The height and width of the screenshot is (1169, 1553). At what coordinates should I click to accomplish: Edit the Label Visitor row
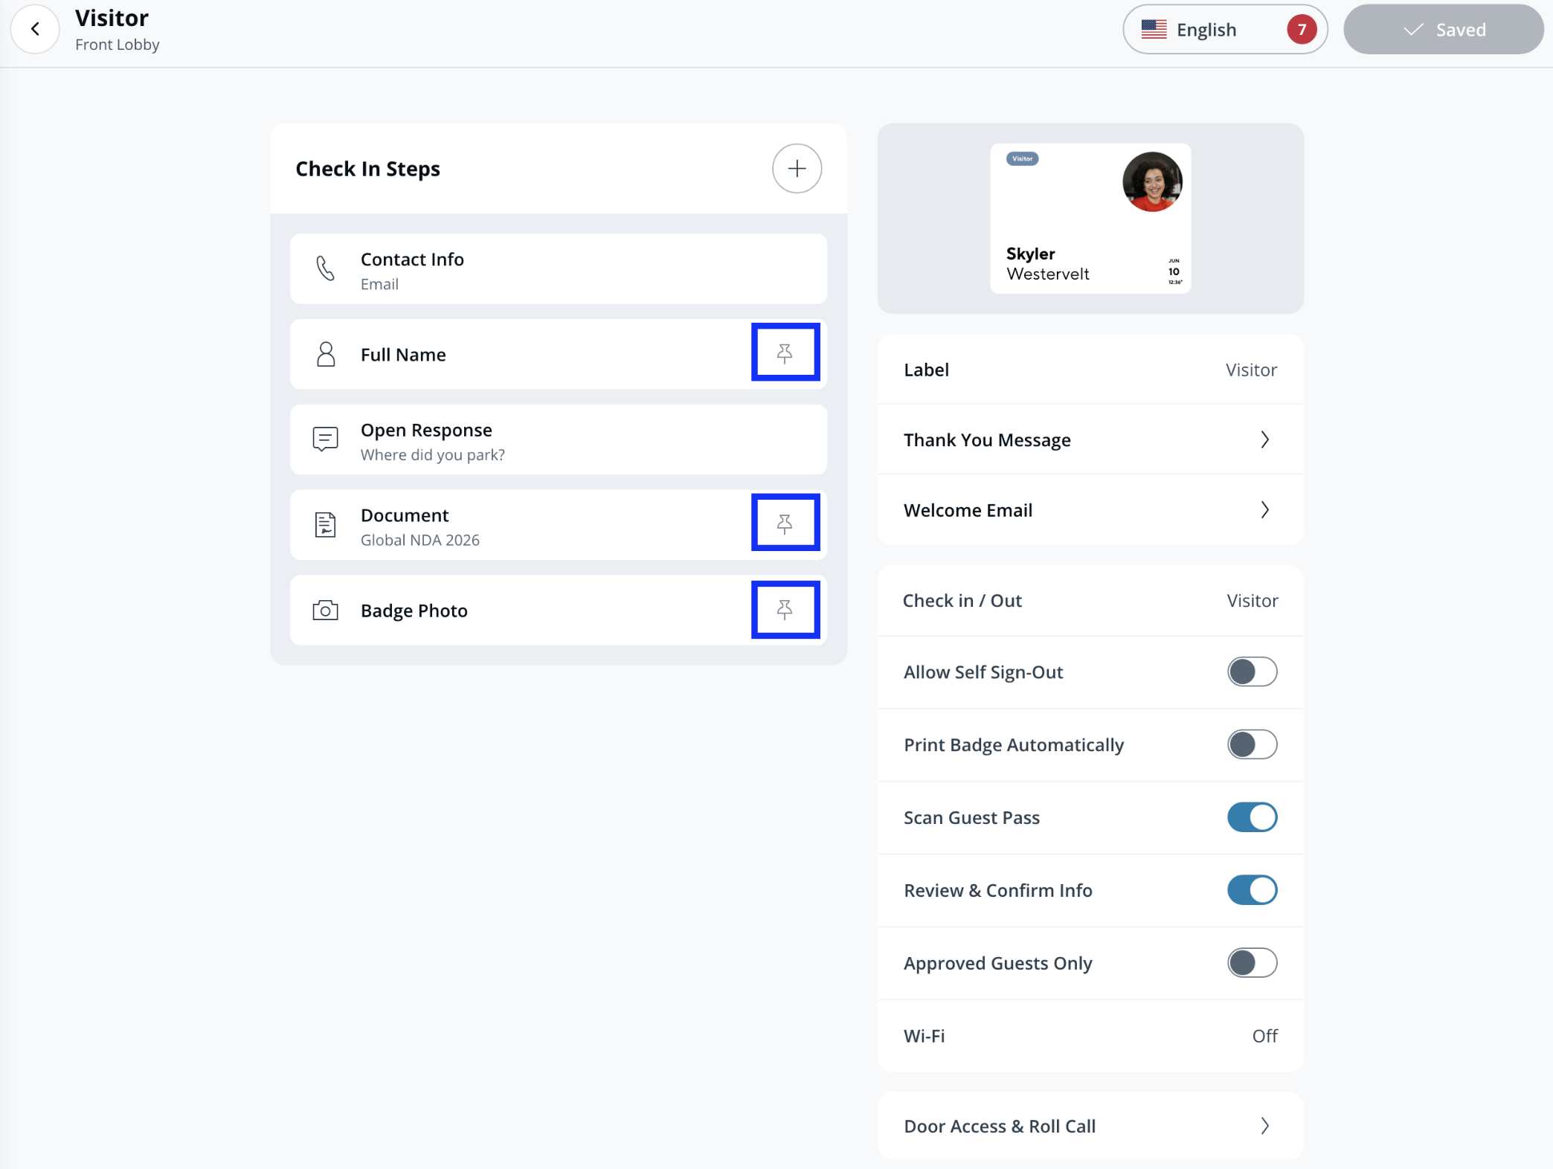1090,370
